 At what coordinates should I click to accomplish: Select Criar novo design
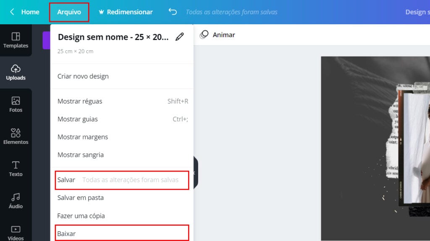(x=122, y=76)
